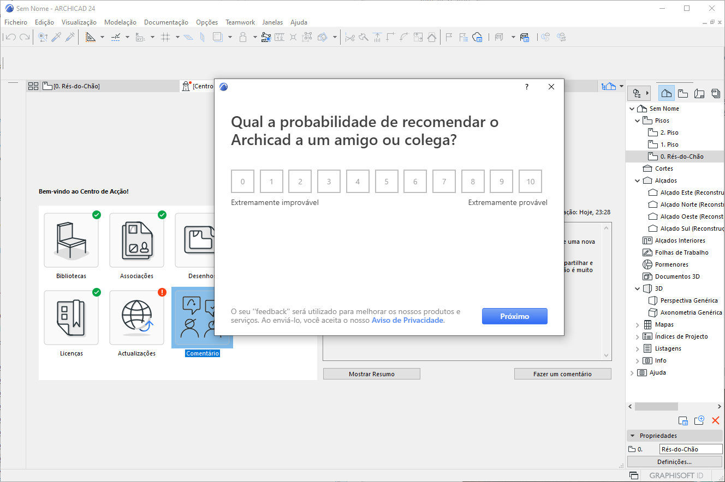The image size is (725, 482).
Task: Select rating 0 in the survey
Action: point(243,182)
